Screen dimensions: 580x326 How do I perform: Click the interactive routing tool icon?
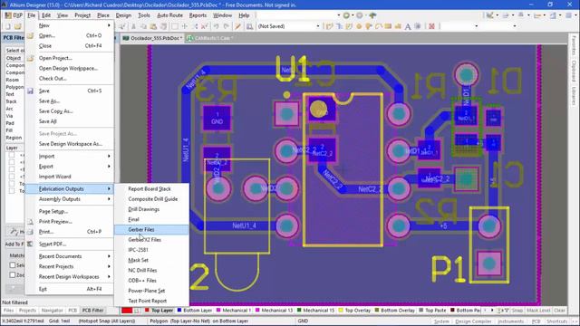329,26
